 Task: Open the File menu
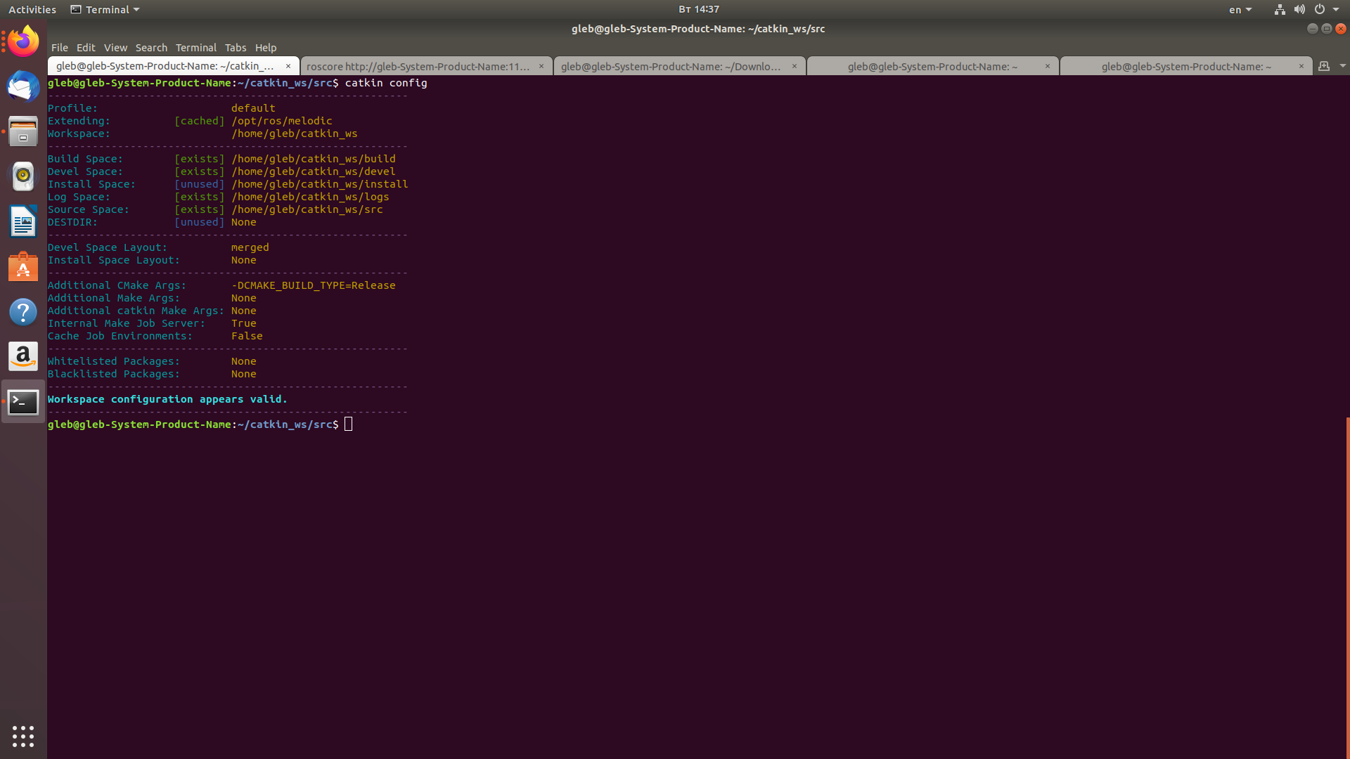tap(60, 48)
